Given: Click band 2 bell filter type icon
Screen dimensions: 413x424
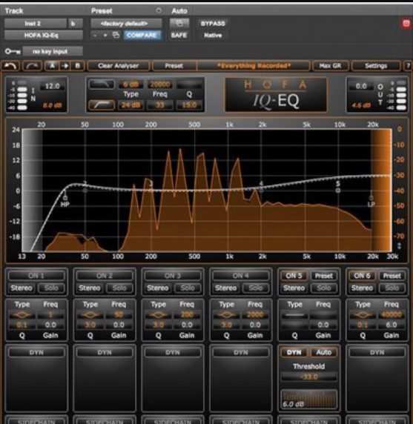Looking at the screenshot, I should click(x=90, y=315).
